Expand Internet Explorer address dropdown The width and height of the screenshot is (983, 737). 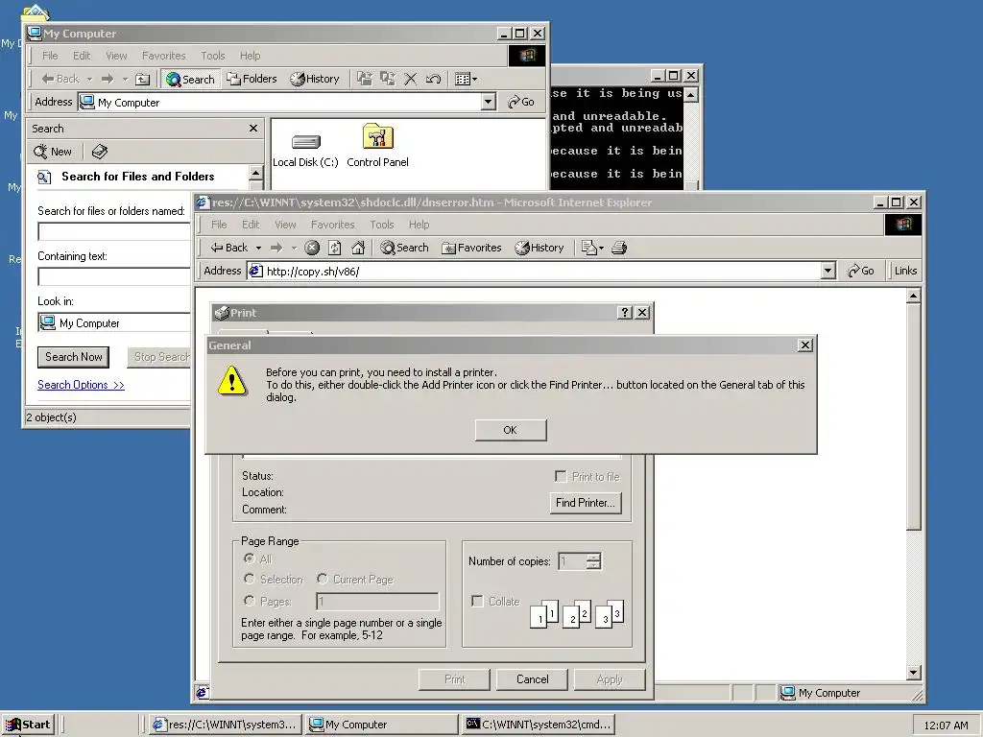[828, 270]
